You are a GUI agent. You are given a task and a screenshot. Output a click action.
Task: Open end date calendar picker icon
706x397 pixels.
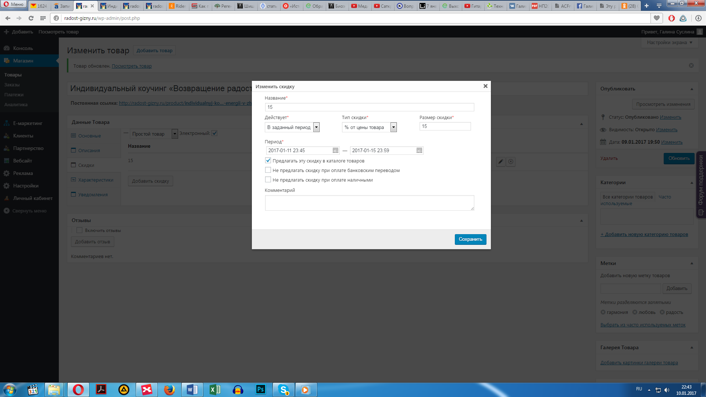click(419, 150)
